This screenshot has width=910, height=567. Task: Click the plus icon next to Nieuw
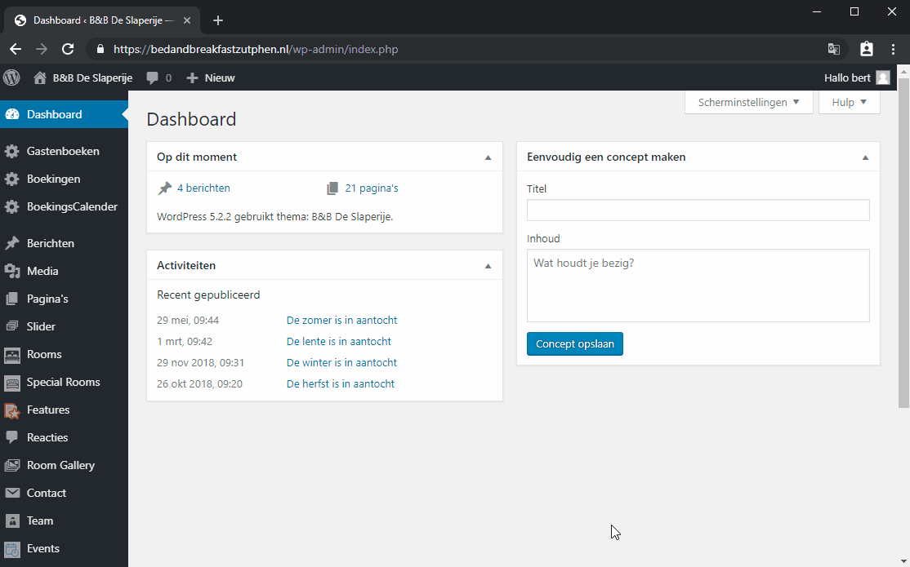pyautogui.click(x=192, y=78)
